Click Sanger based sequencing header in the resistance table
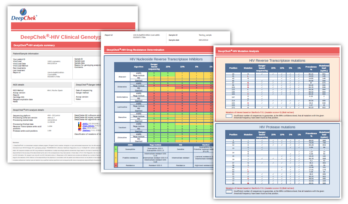The height and width of the screenshot is (204, 348). (154, 67)
